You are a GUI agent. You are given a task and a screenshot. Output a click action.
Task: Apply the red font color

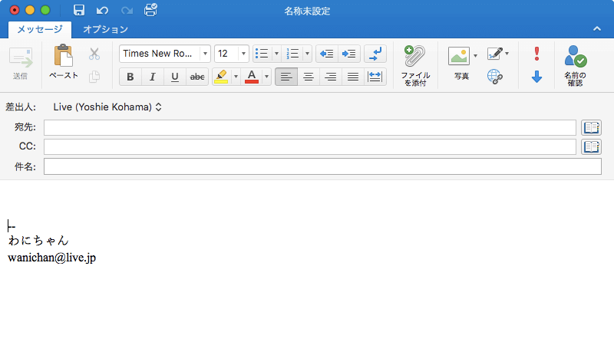[252, 77]
